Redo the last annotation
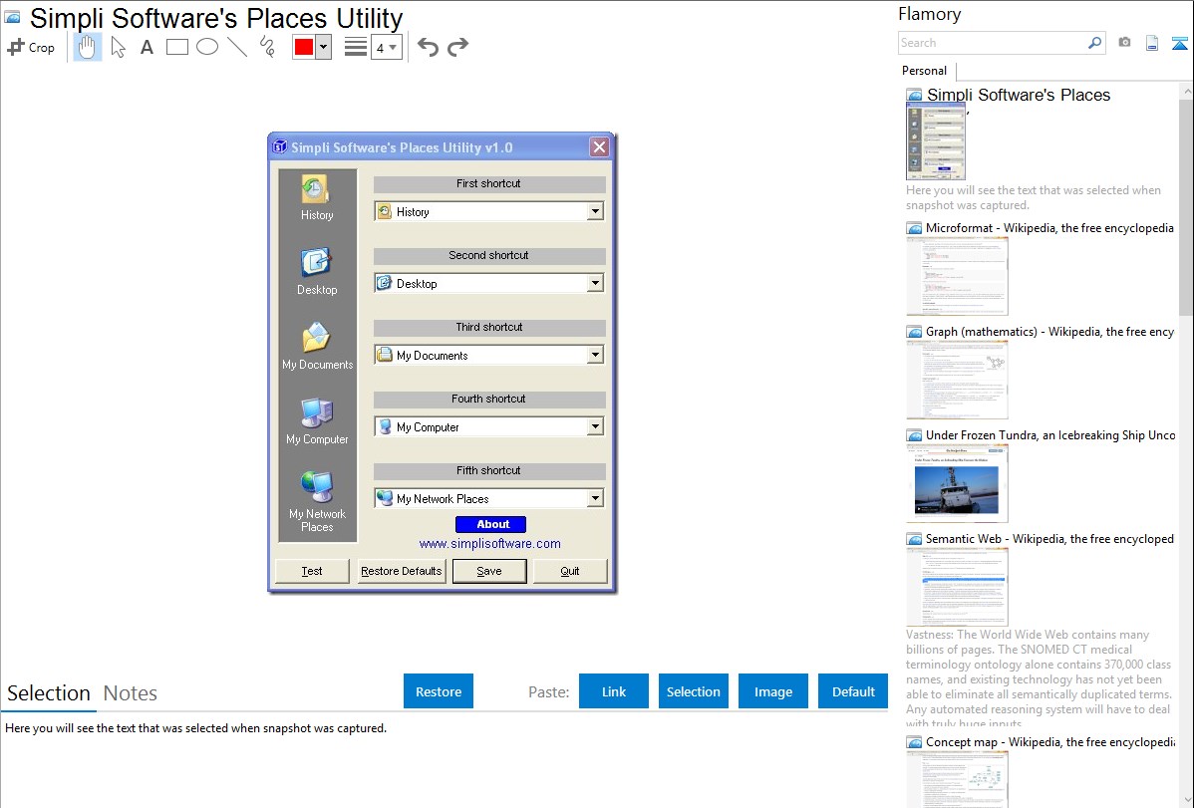Viewport: 1194px width, 808px height. (x=457, y=47)
